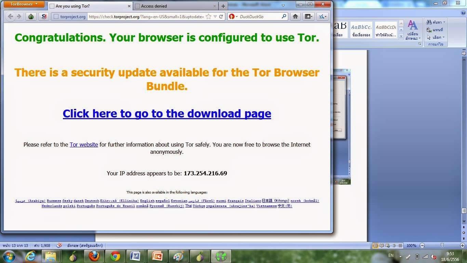Expand Word styles gallery More button
The height and width of the screenshot is (263, 467).
tap(401, 37)
